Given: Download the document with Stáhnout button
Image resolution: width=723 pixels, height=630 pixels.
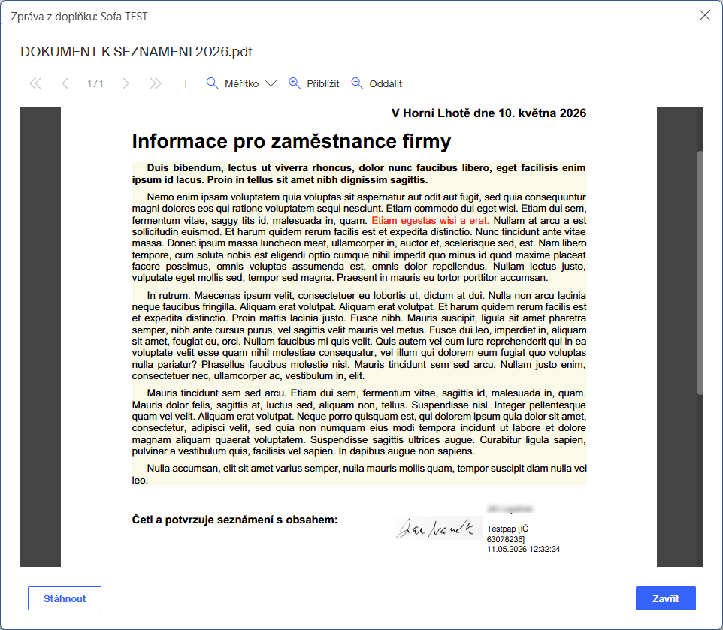Looking at the screenshot, I should (65, 598).
